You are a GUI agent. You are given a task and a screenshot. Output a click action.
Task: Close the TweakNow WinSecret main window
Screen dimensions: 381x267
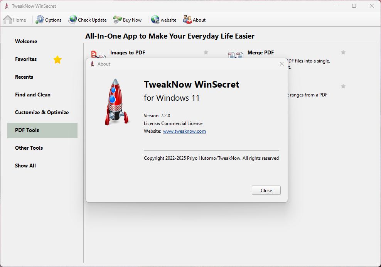coord(371,6)
